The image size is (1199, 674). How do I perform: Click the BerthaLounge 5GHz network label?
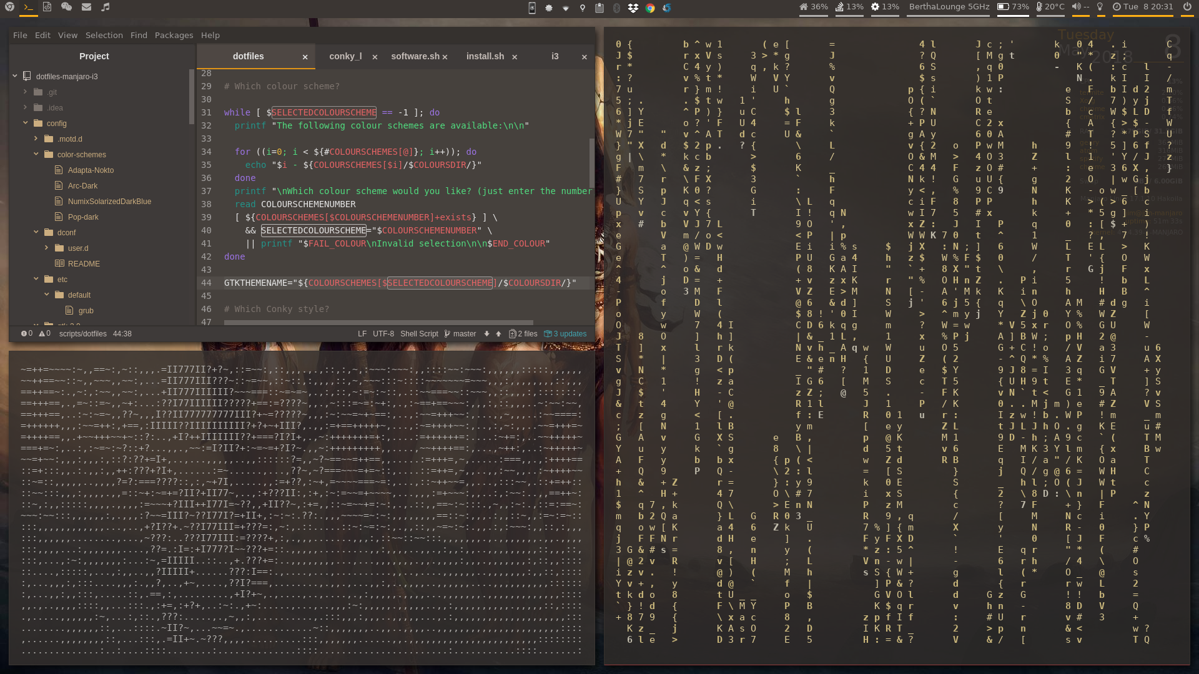click(x=949, y=7)
